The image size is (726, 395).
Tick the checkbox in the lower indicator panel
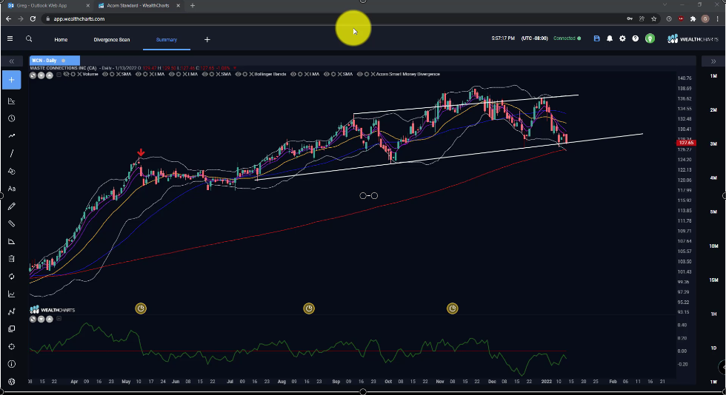[59, 319]
